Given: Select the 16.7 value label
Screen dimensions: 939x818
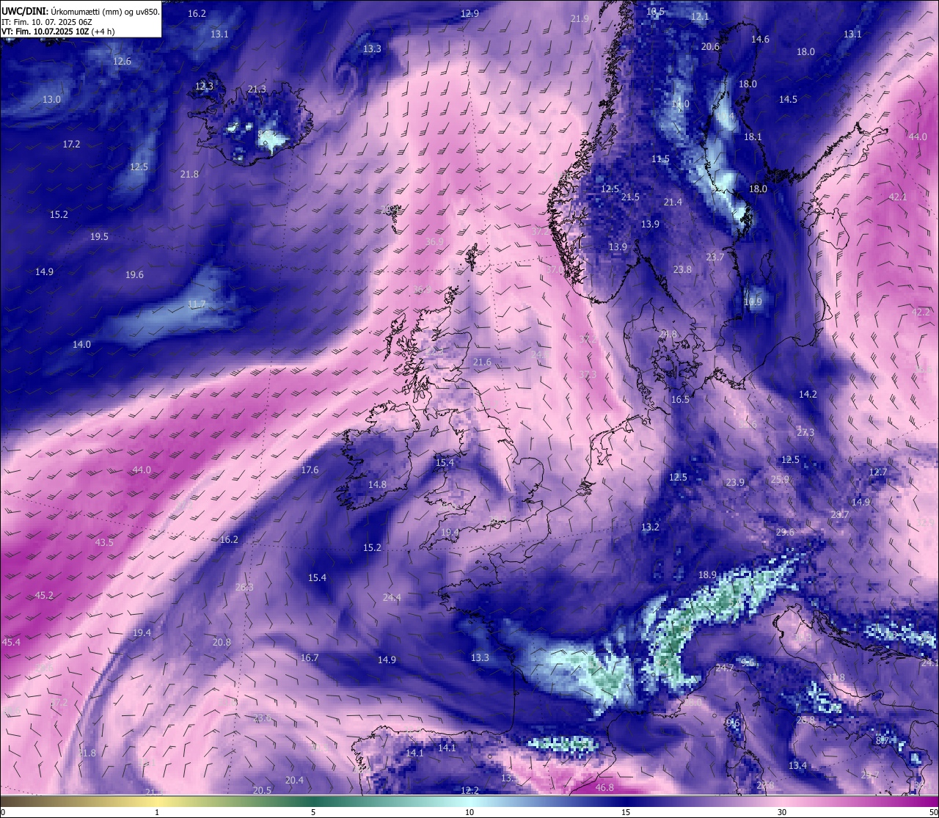Looking at the screenshot, I should coord(310,657).
